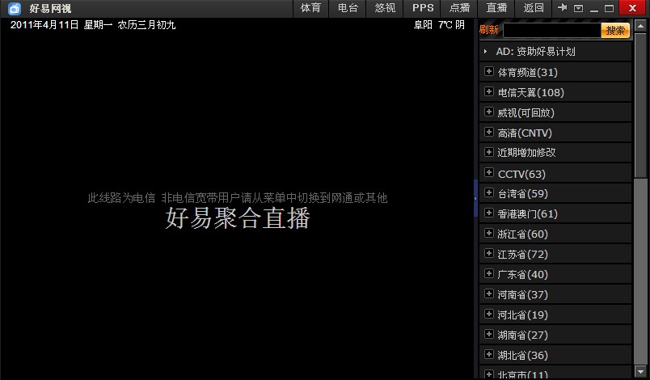Expand the 威视(可回放) category
The image size is (650, 380).
click(x=555, y=112)
